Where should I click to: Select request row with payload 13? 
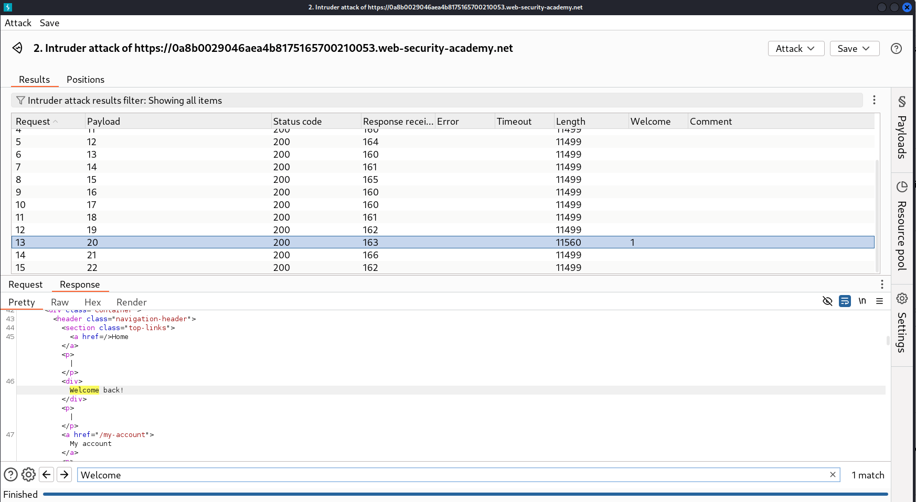(443, 155)
